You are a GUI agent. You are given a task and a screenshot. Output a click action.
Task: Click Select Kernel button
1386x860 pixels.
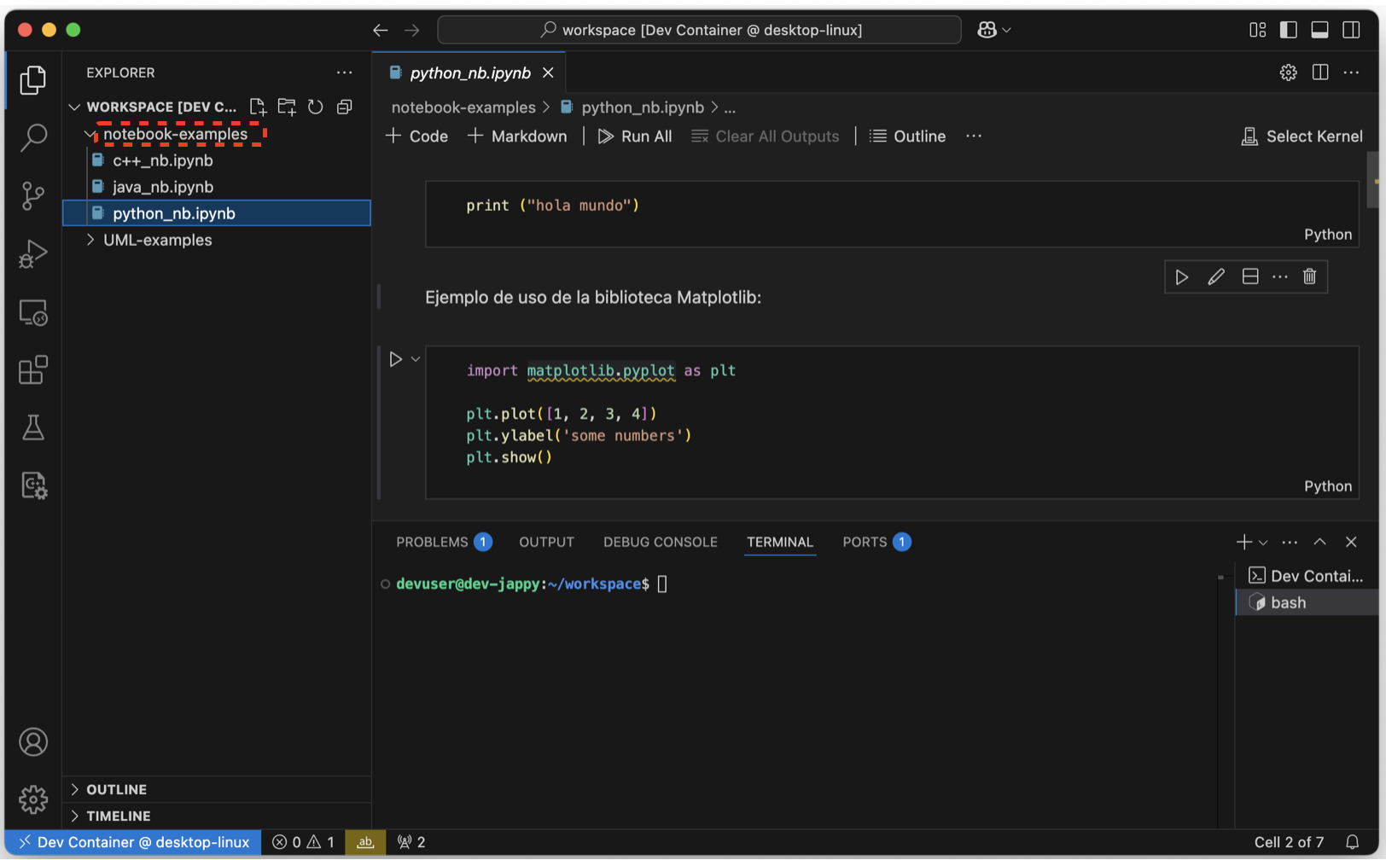pyautogui.click(x=1302, y=137)
